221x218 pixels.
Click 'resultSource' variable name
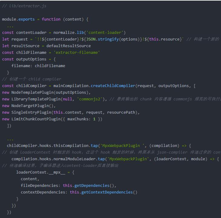[x=25, y=46]
